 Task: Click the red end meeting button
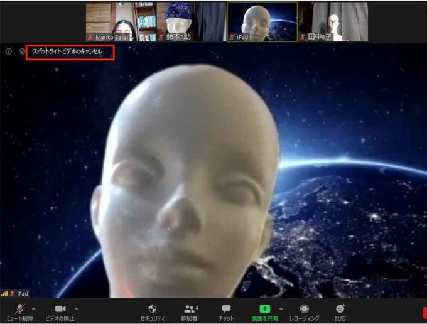click(424, 313)
